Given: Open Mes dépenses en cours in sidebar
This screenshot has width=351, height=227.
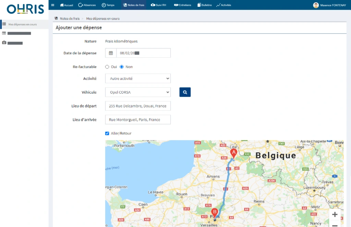Looking at the screenshot, I should click(22, 24).
